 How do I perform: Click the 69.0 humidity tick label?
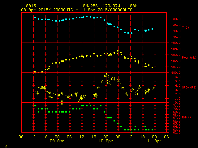pos(177,112)
